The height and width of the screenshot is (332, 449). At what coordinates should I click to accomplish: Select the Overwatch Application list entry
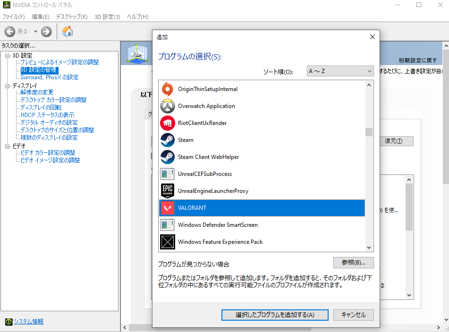click(x=262, y=106)
